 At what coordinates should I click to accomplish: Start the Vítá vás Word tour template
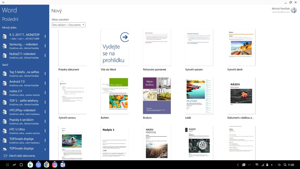click(115, 48)
